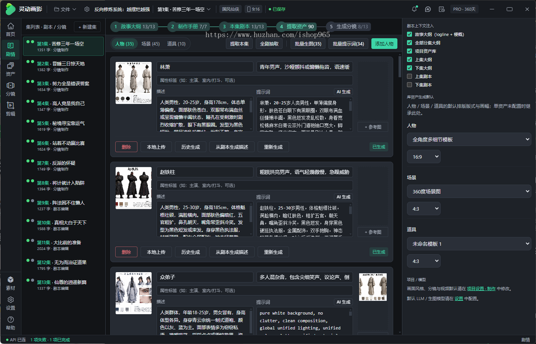Open the 未命名模板 1 prop template dropdown

[469, 244]
